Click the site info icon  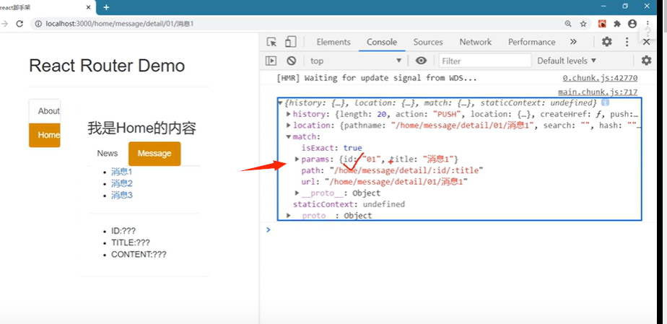[x=38, y=24]
